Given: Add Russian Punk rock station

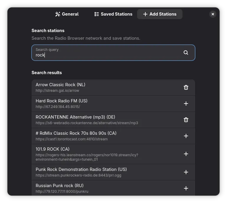Looking at the screenshot, I should point(186,188).
